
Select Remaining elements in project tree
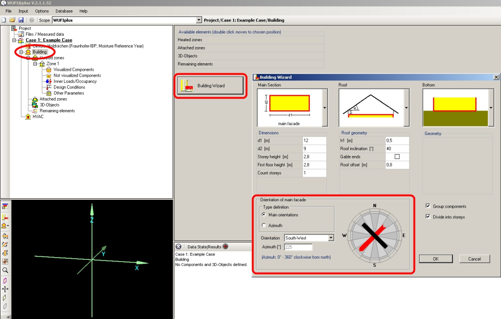57,111
